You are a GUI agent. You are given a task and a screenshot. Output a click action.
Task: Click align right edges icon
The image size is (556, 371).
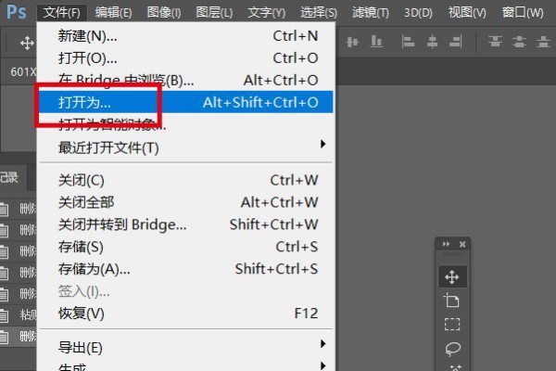[x=455, y=42]
